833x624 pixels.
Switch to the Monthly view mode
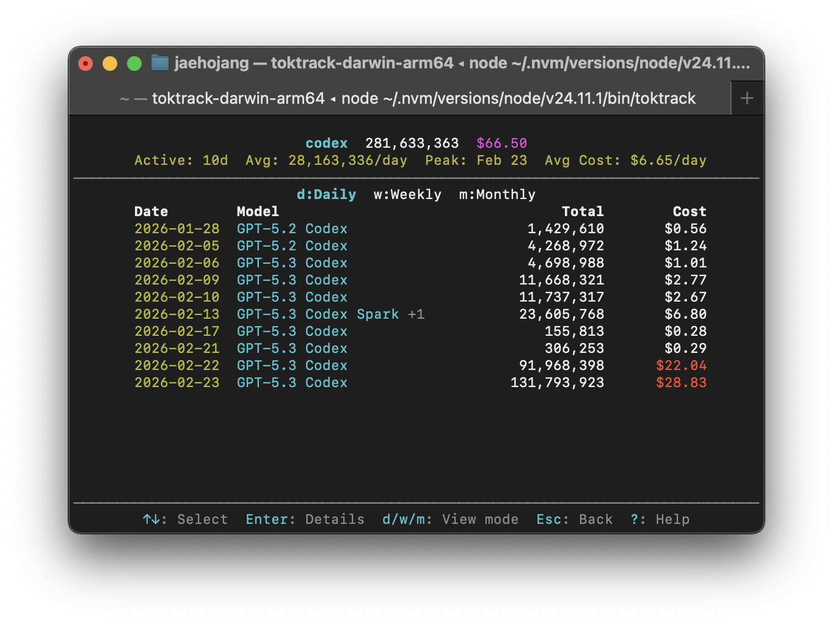point(497,194)
